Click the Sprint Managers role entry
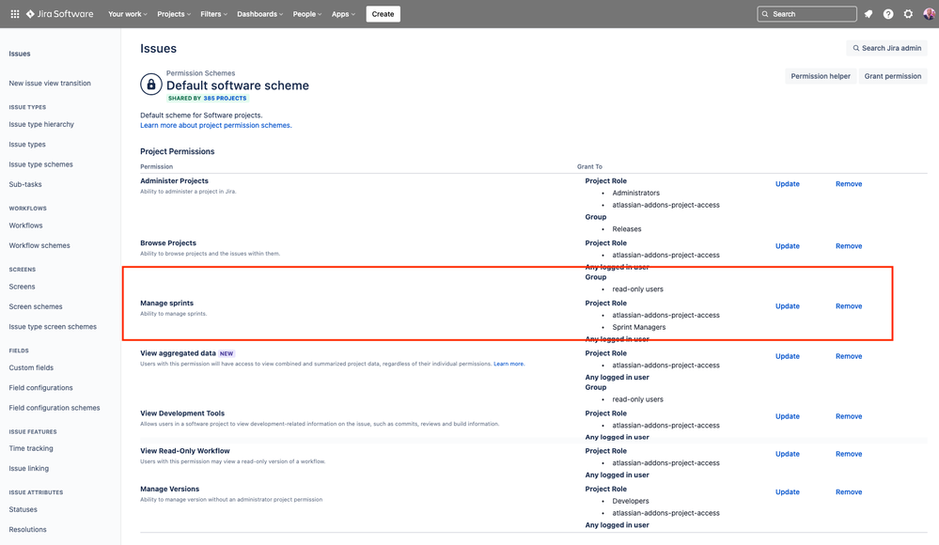Screen dimensions: 939x545 (638, 327)
